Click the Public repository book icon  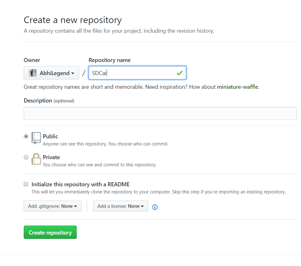coord(36,138)
